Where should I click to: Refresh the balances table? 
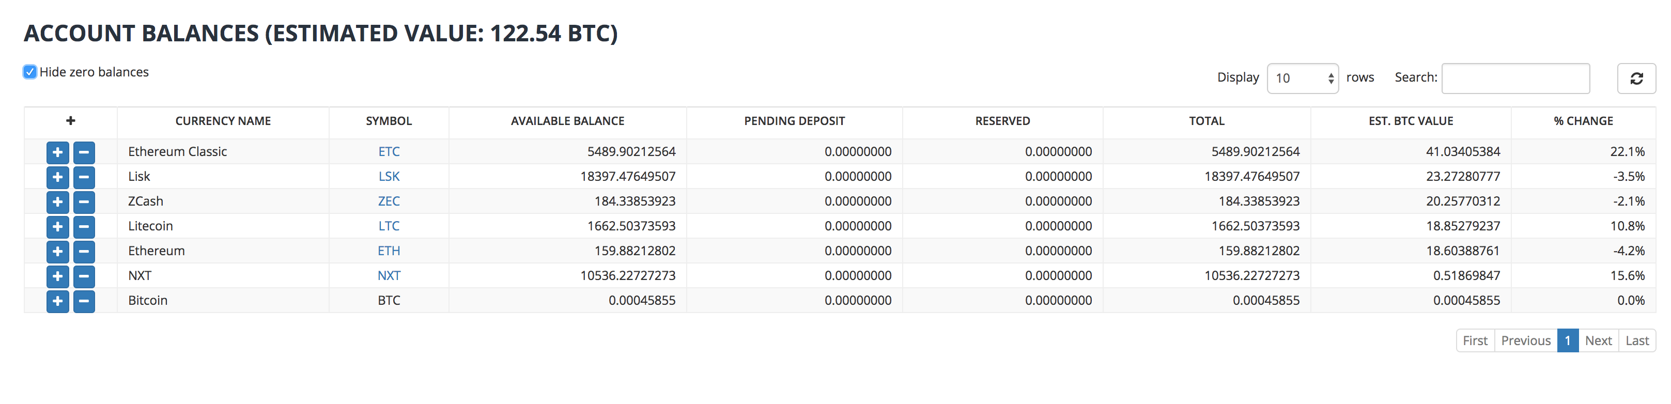click(x=1636, y=79)
